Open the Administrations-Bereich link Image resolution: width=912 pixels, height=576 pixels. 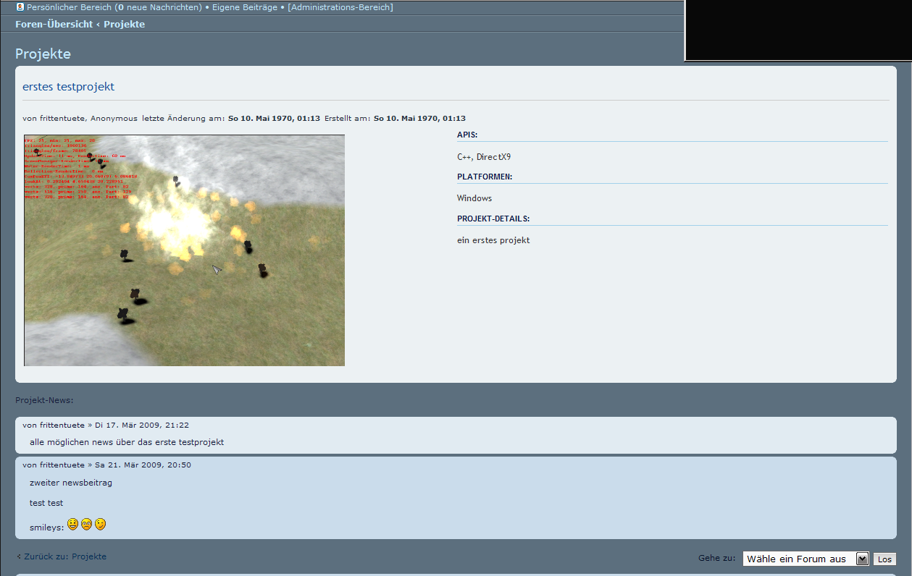340,7
